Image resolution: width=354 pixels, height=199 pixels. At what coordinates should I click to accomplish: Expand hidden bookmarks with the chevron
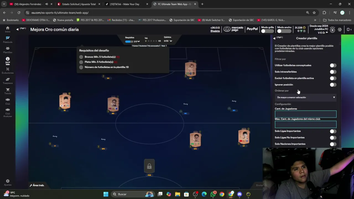[x=315, y=20]
